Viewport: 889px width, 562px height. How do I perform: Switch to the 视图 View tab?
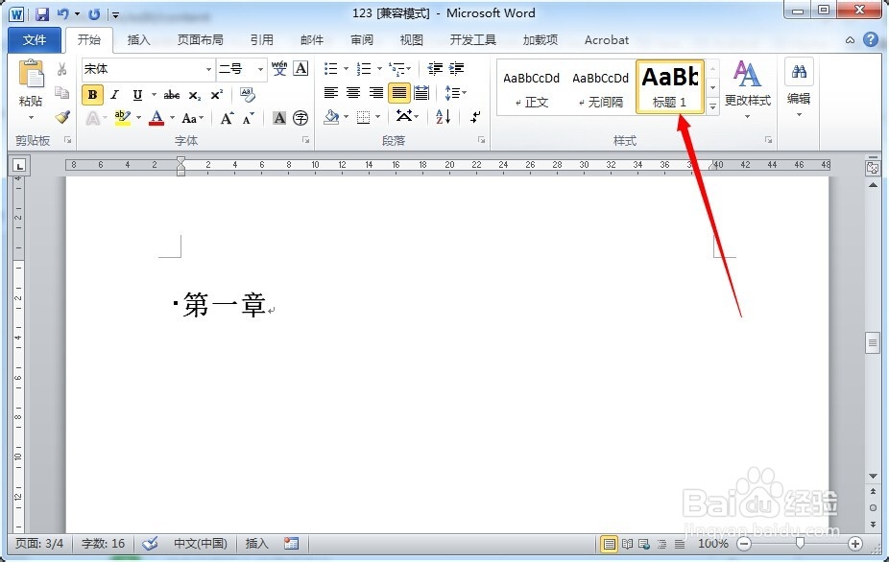click(x=412, y=39)
